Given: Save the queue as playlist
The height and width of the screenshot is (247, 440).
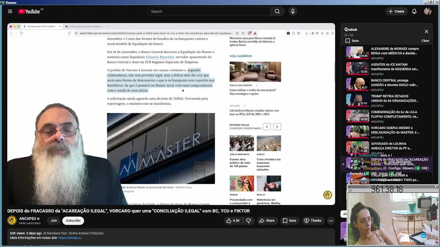Looking at the screenshot, I should (x=352, y=41).
